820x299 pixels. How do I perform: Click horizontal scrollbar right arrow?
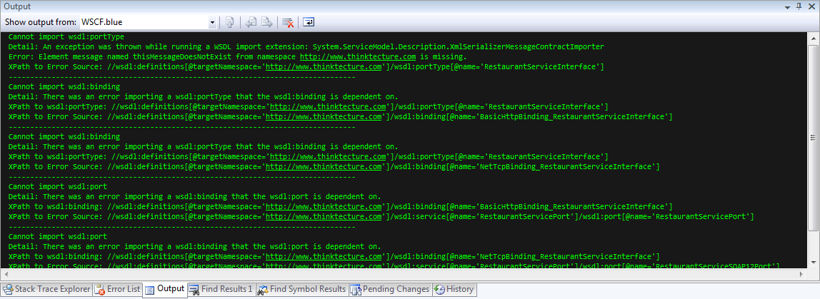pos(803,274)
